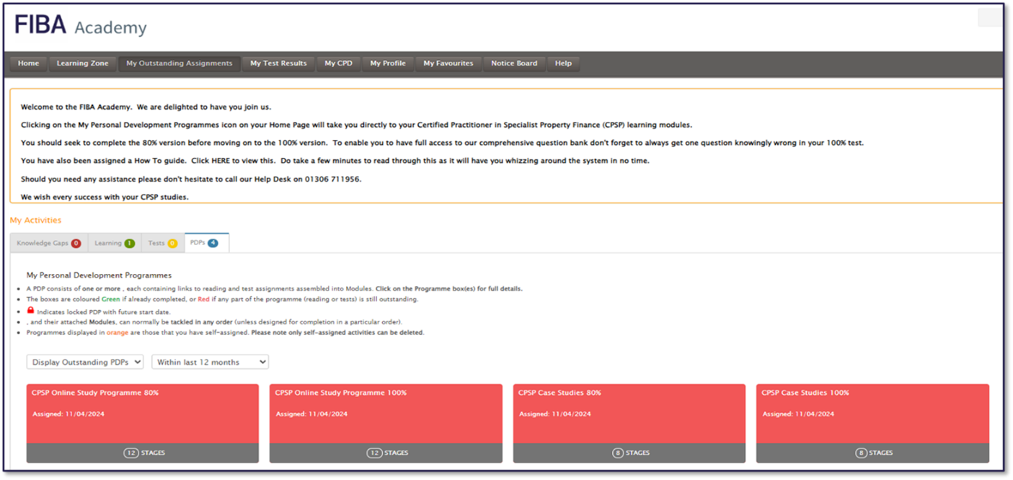Screen dimensions: 1013x480
Task: Click the 8 STAGES bar under Case Studies 100%
Action: coord(872,453)
